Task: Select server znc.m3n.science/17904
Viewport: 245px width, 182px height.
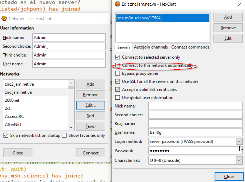Action: (162, 18)
